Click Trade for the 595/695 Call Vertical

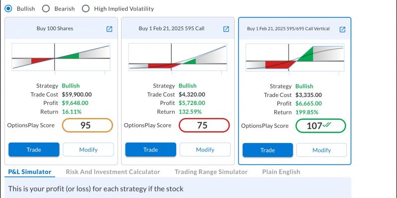(267, 150)
